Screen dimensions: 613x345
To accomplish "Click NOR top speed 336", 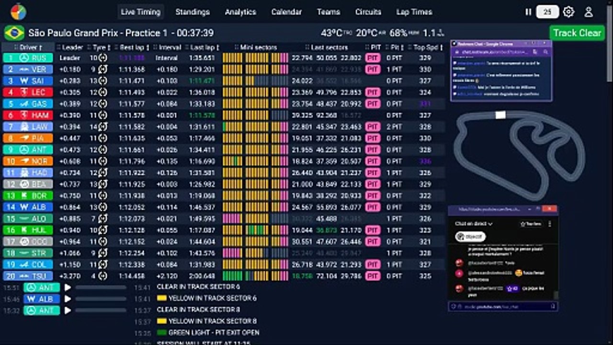I will 425,161.
